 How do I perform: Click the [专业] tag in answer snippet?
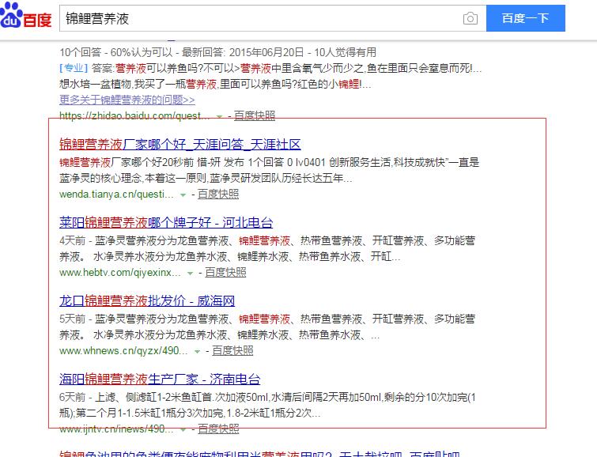(74, 68)
